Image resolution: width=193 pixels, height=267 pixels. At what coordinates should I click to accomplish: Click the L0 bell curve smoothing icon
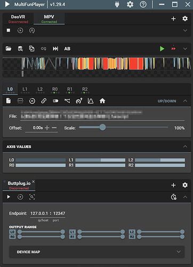pos(91,101)
